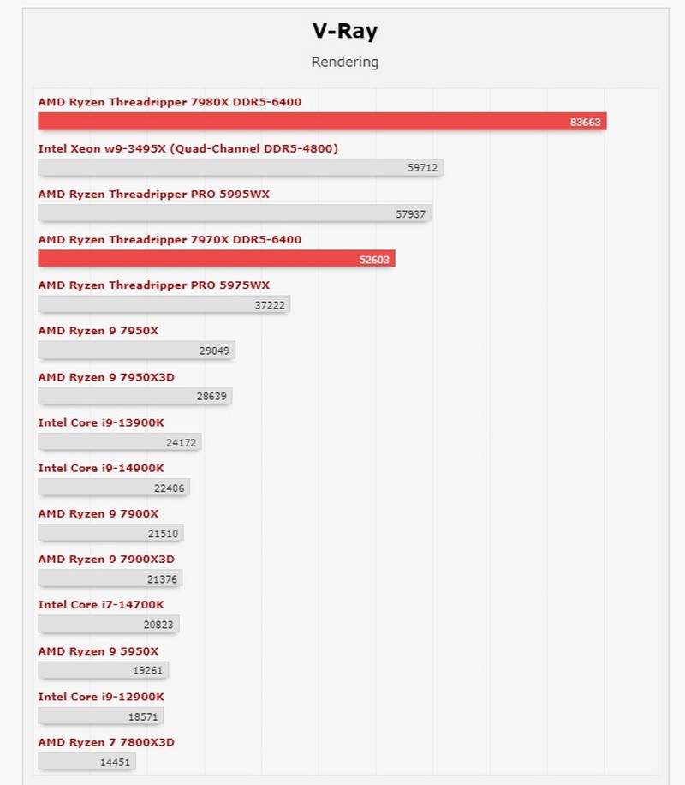Select the Threadripper 7980X DDR5-6400 label
The height and width of the screenshot is (785, 685).
pos(170,103)
